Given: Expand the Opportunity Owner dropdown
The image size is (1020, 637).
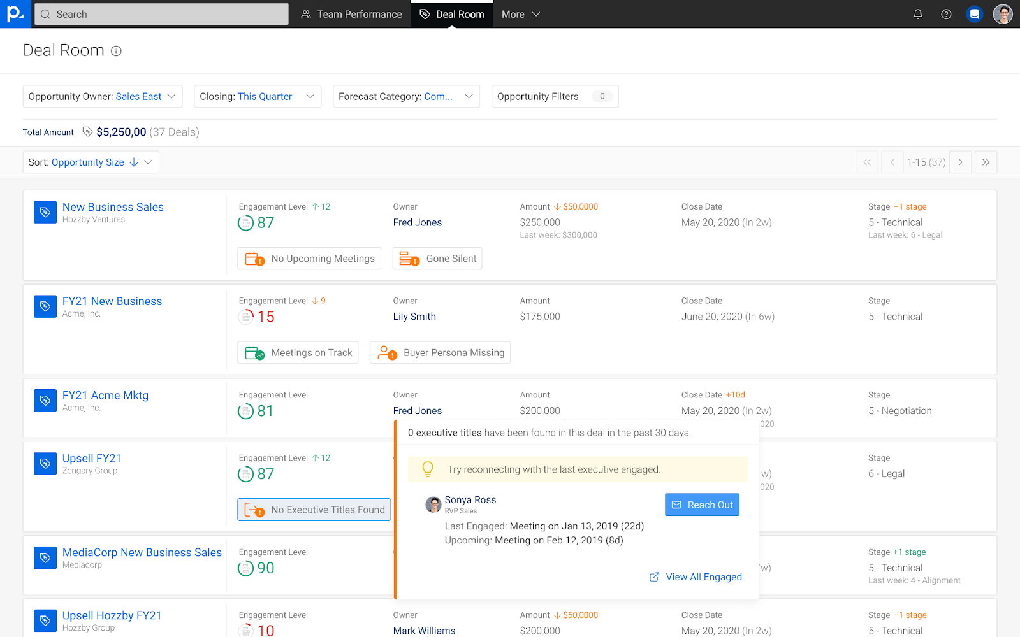Looking at the screenshot, I should pyautogui.click(x=103, y=97).
